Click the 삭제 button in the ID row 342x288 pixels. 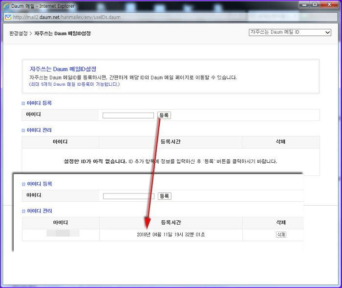[281, 234]
